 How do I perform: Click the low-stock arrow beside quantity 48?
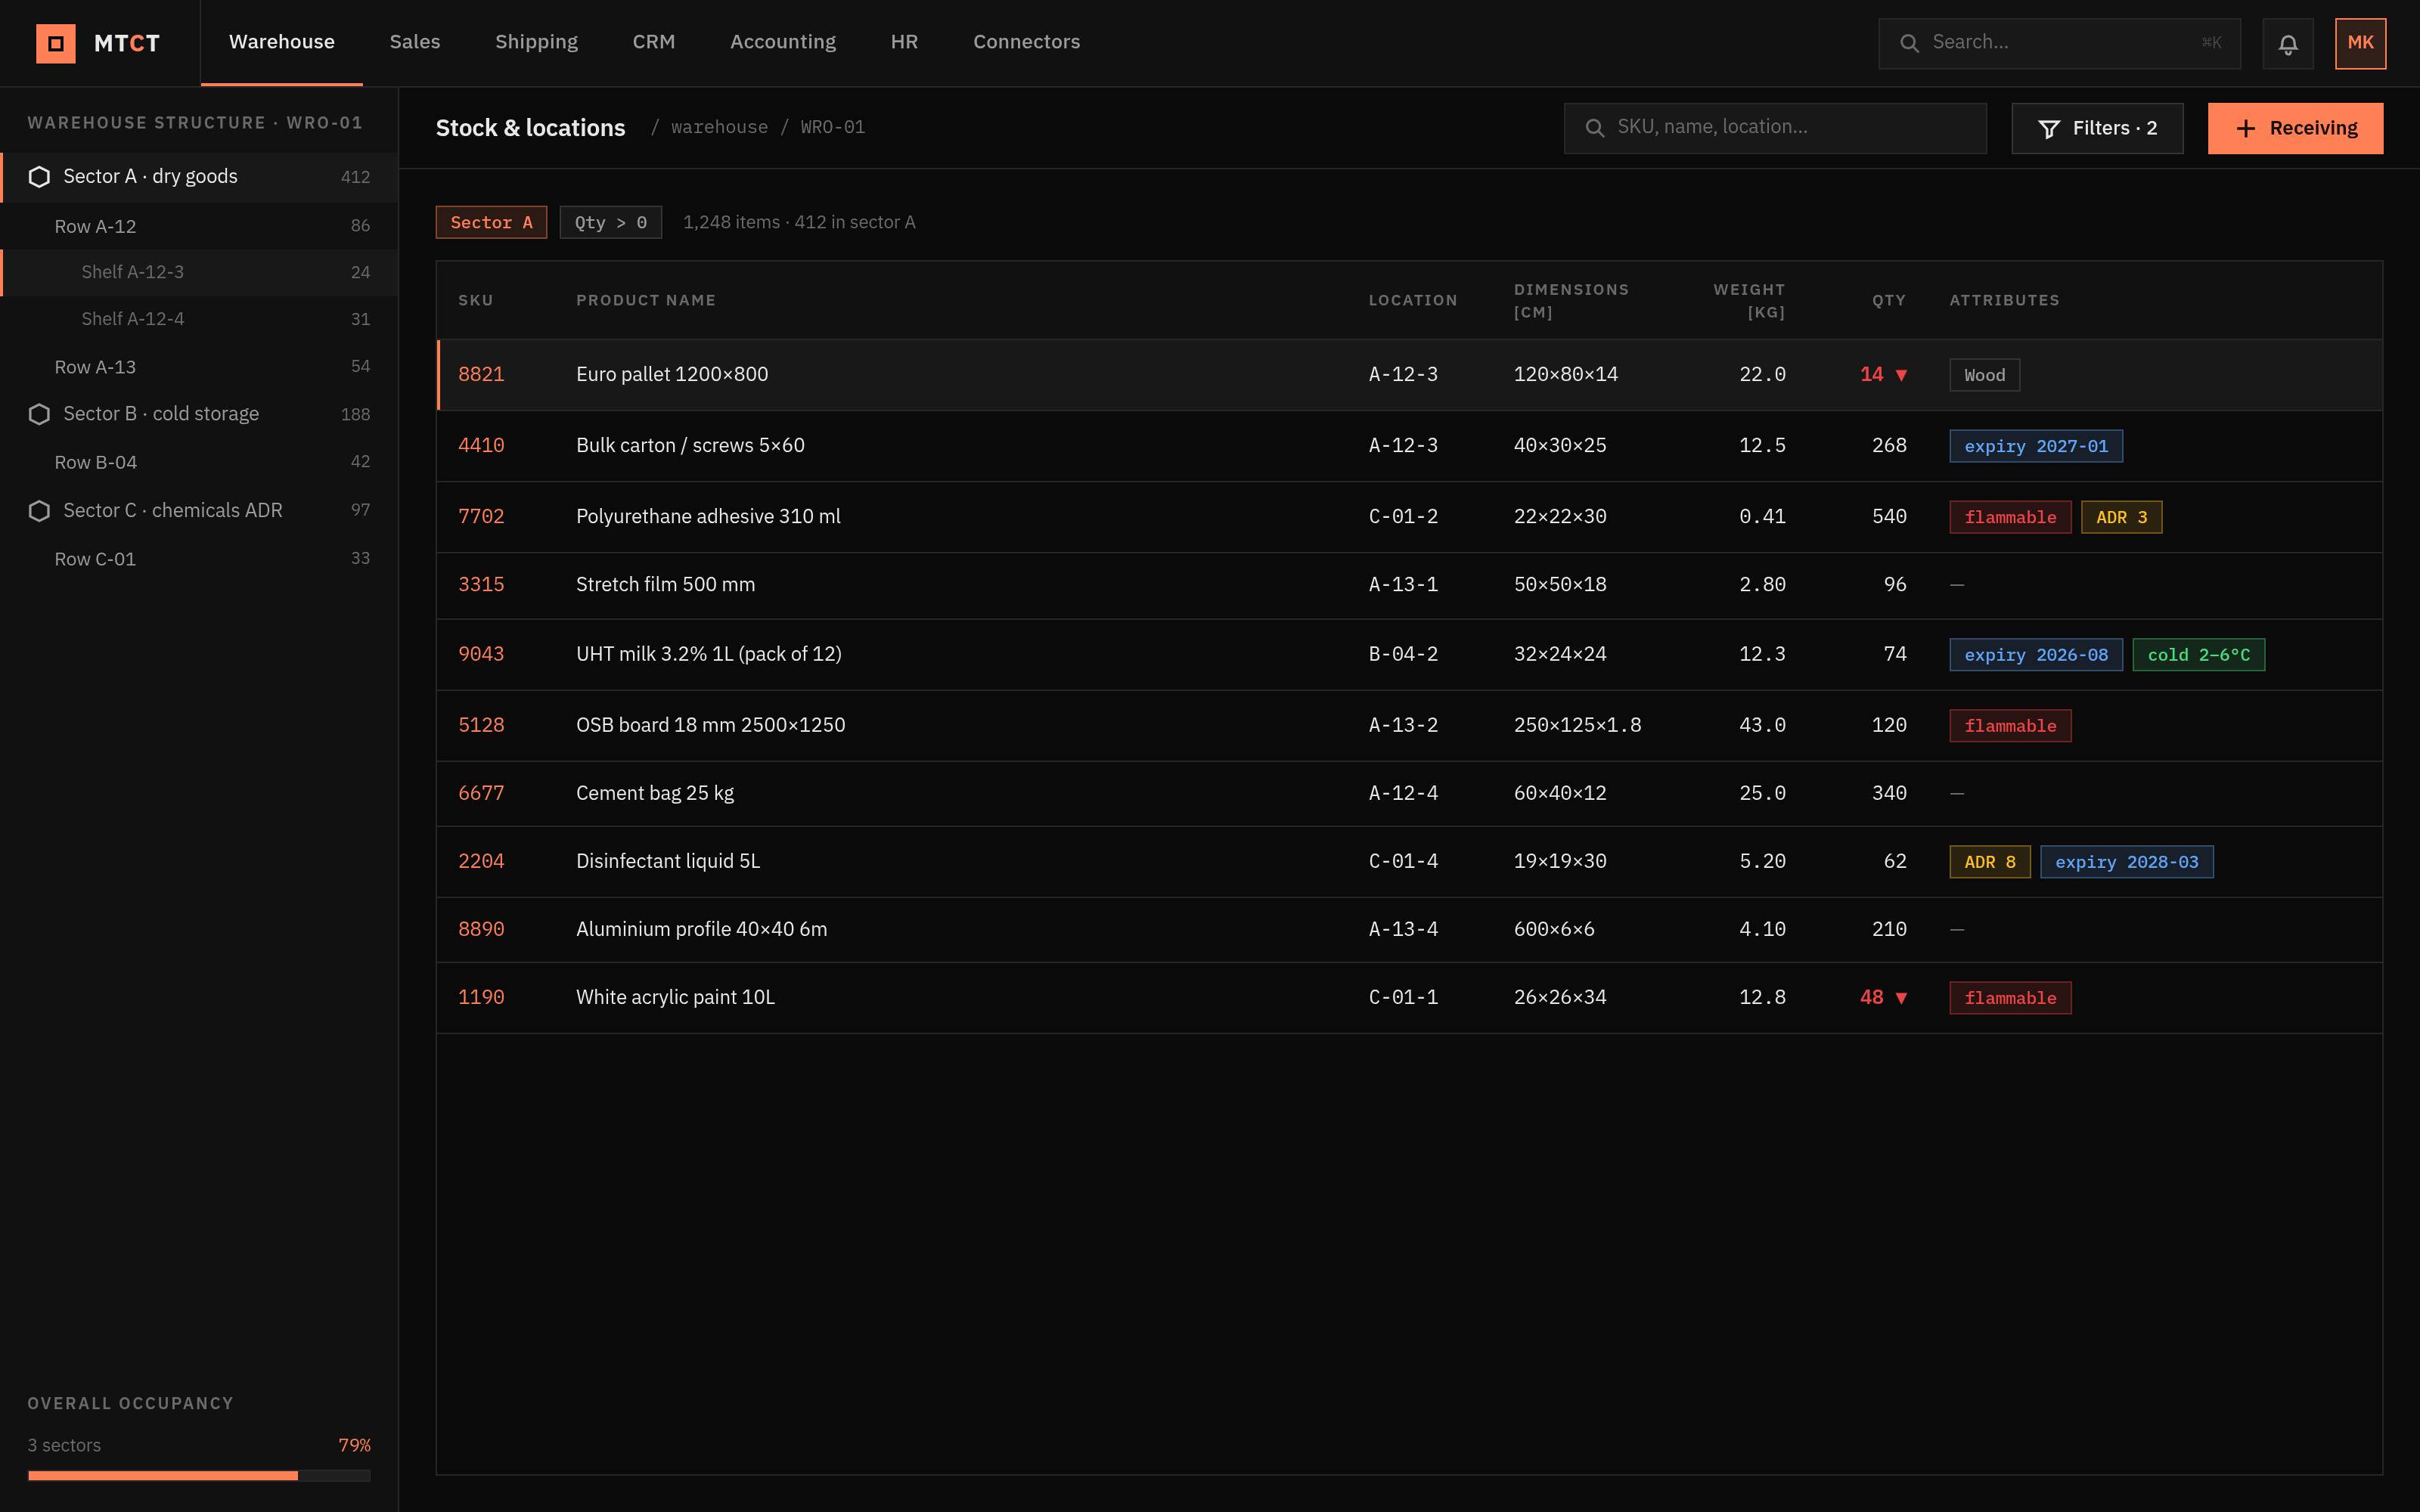1901,998
